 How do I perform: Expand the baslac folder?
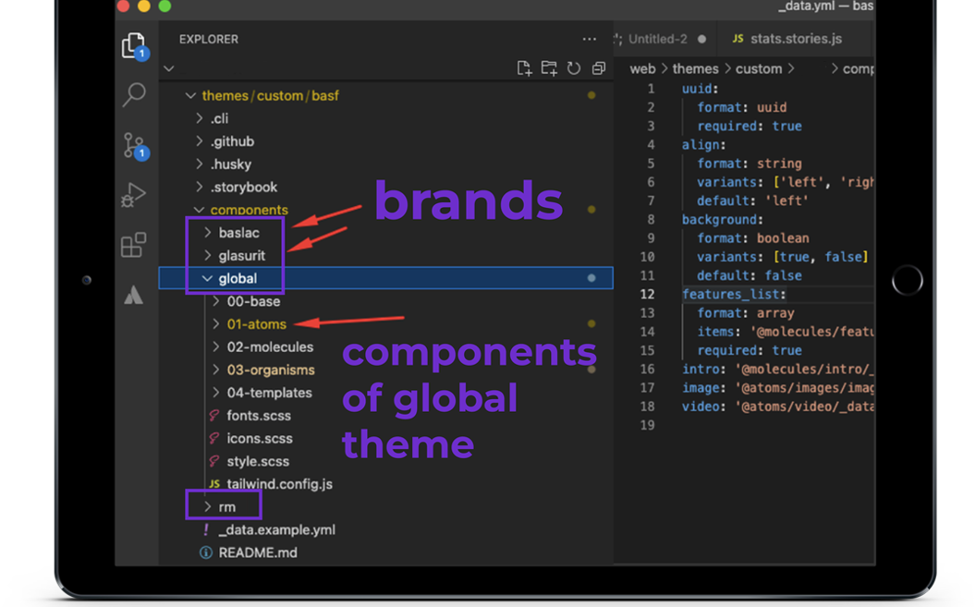[238, 233]
